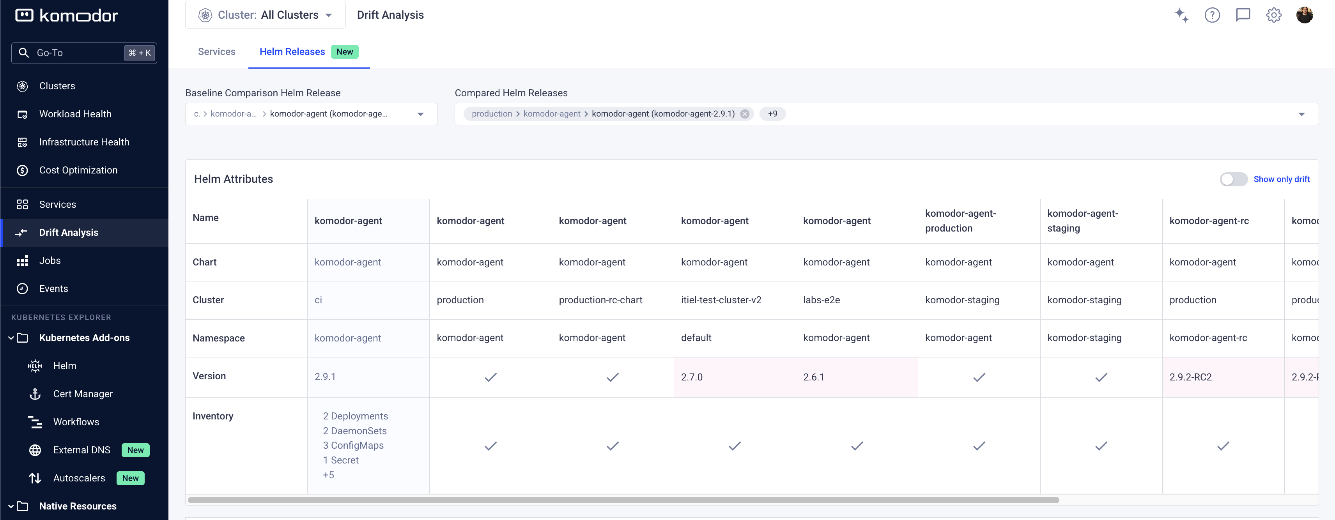Screen dimensions: 1335x520
Task: Expand Compared Helm Releases dropdown arrow
Action: point(1301,114)
